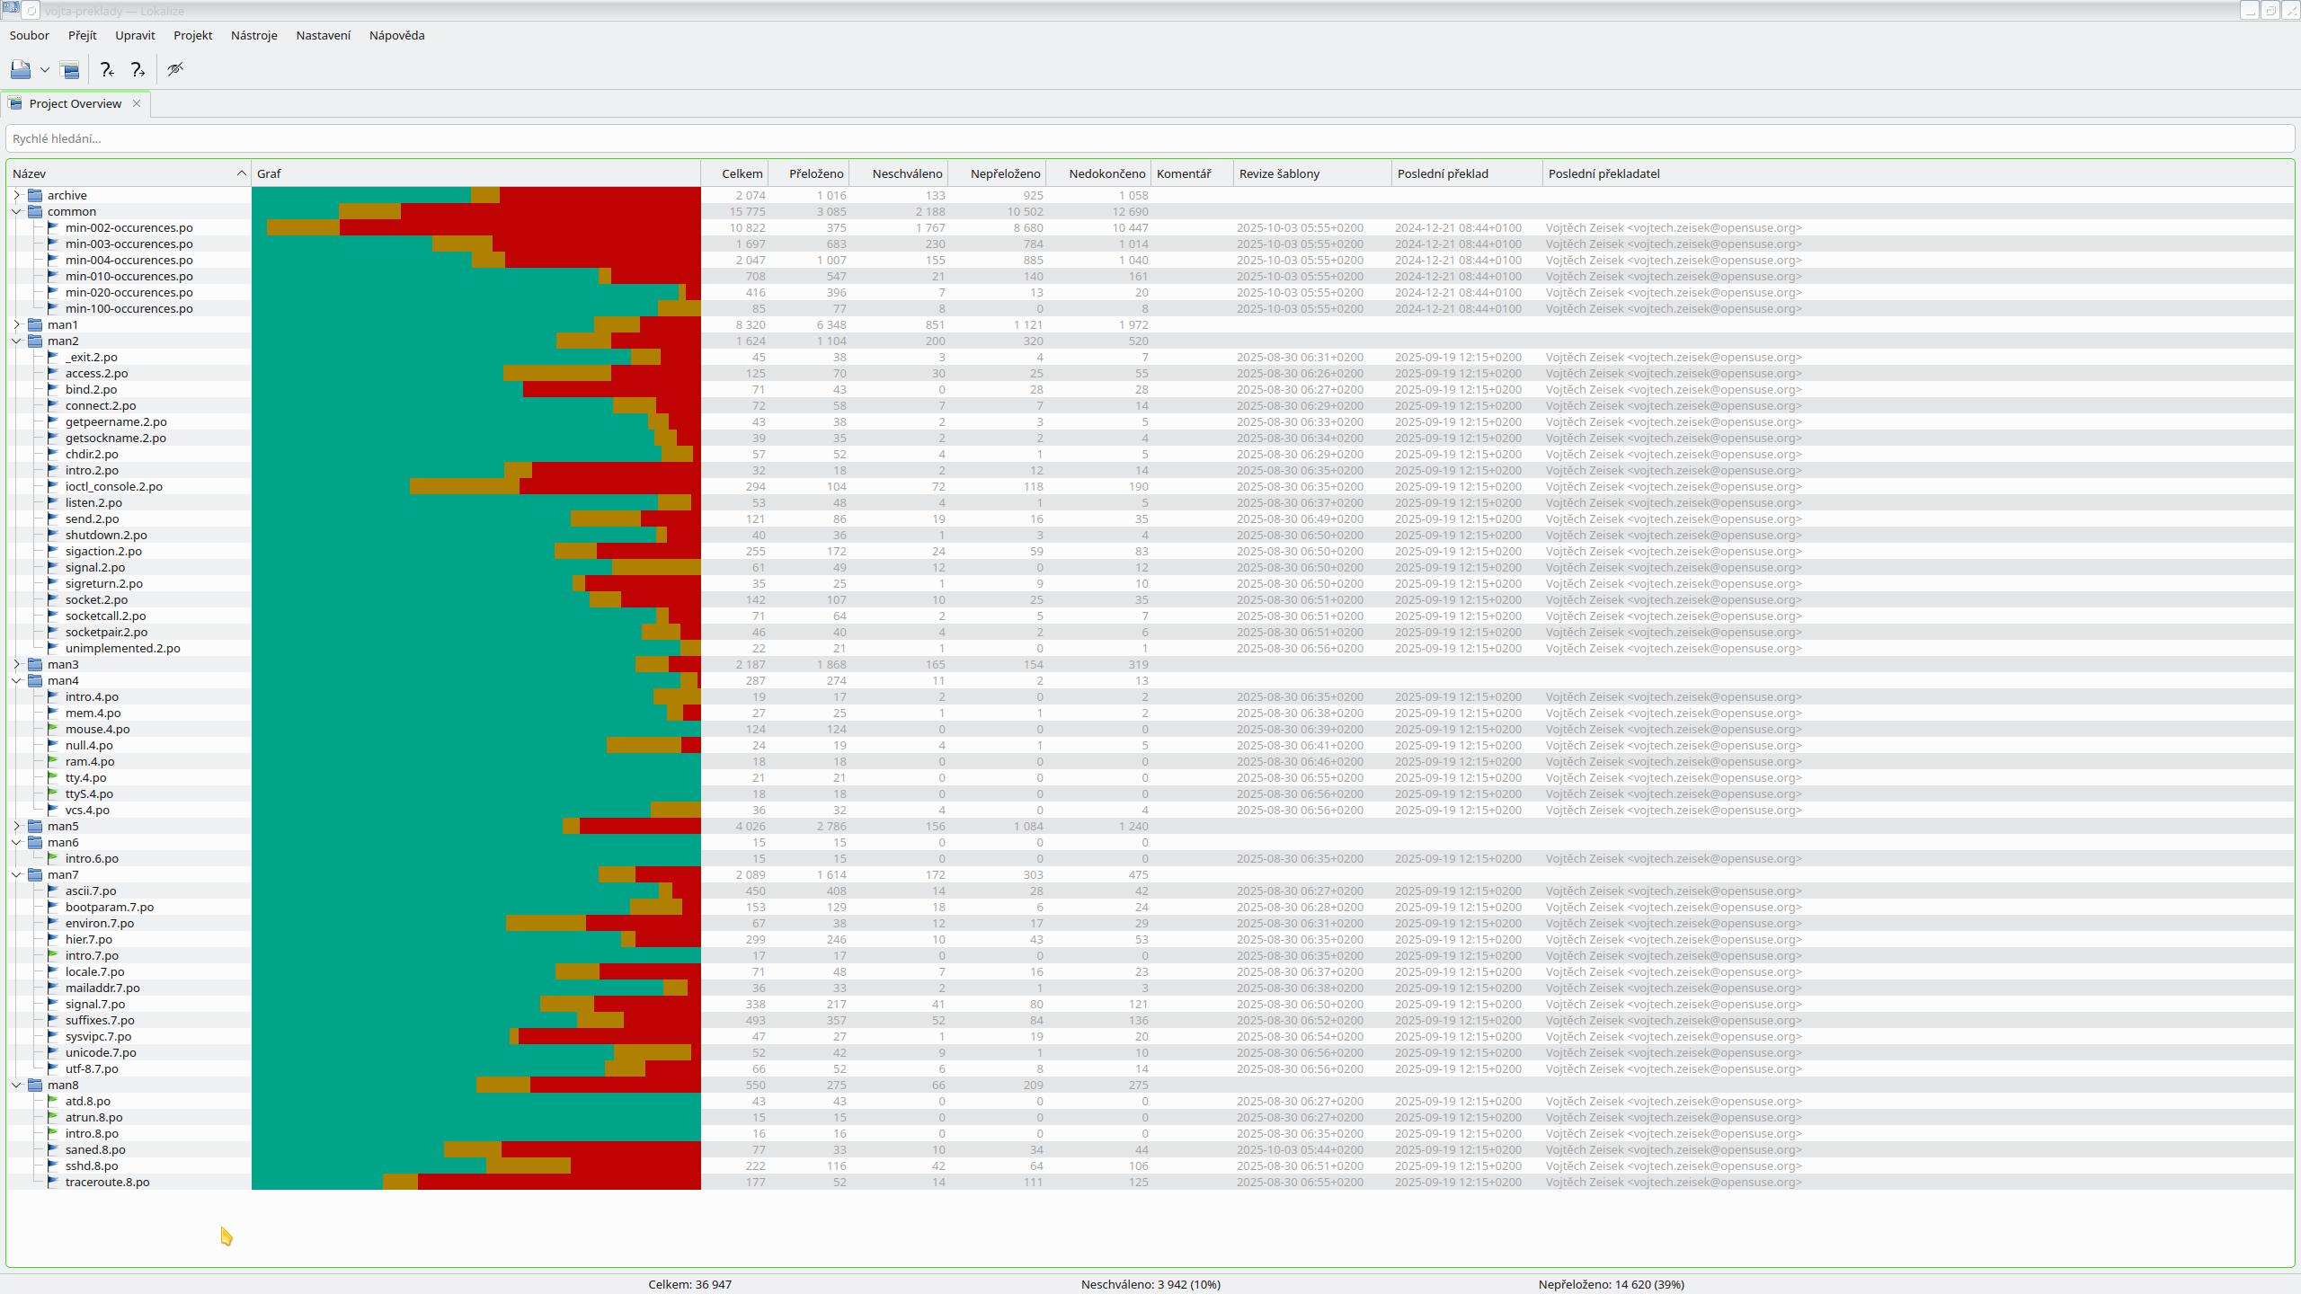Click the green flag icon for mouse.4.po
The height and width of the screenshot is (1294, 2301).
pyautogui.click(x=53, y=729)
